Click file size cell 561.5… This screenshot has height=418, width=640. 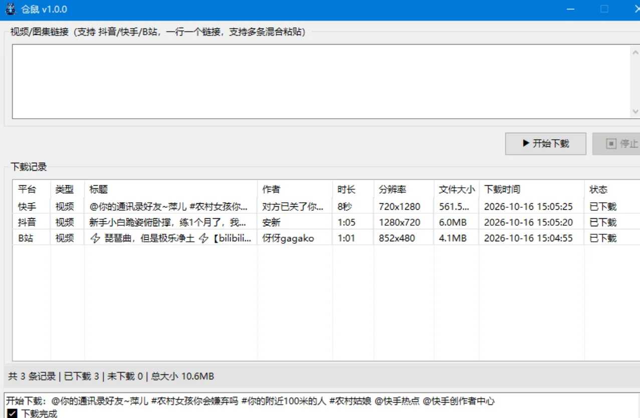coord(455,206)
